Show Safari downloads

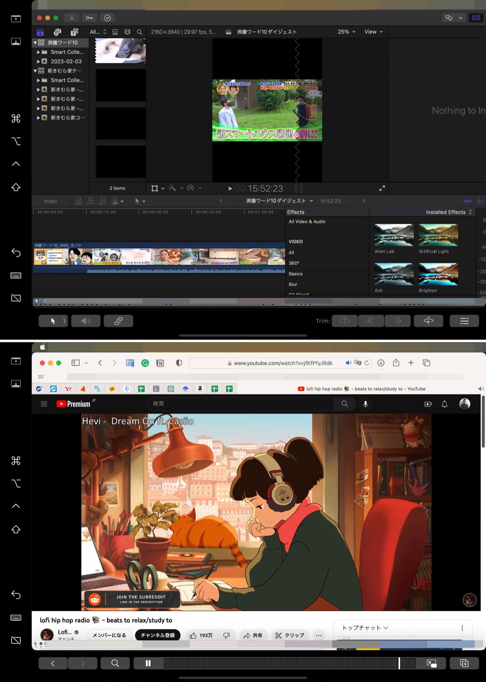[x=381, y=363]
